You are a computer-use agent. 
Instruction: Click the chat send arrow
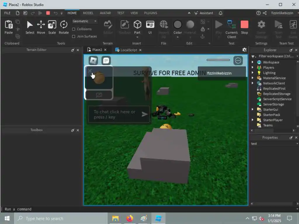(x=145, y=114)
